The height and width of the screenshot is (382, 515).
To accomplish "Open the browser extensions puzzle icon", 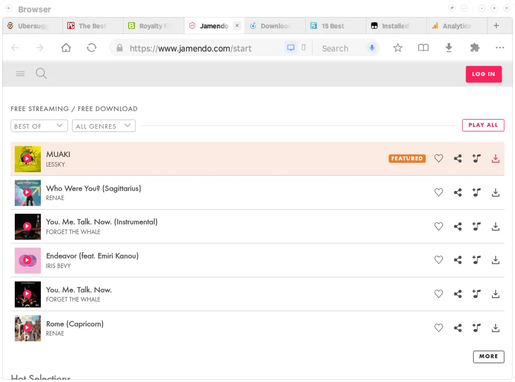I will pos(475,48).
